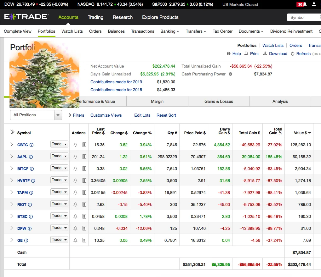This screenshot has width=321, height=277.
Task: Set alert bell for TAPM
Action: point(75,193)
